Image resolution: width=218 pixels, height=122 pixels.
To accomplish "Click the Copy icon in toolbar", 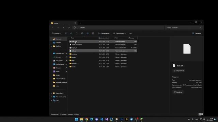I will [x=71, y=33].
